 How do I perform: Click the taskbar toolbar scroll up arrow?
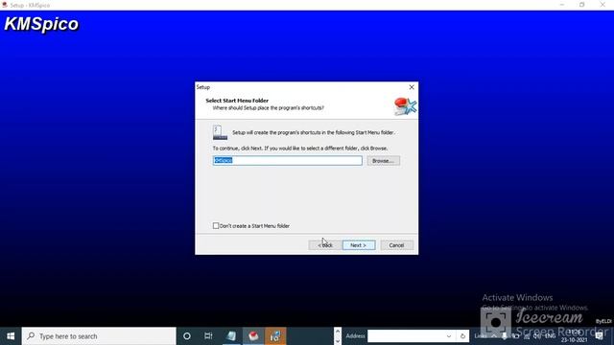[x=338, y=332]
